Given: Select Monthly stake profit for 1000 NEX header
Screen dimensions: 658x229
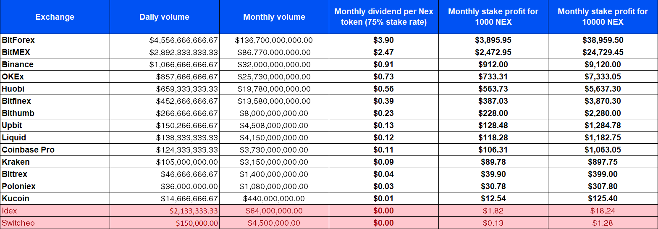Looking at the screenshot, I should pyautogui.click(x=493, y=17).
